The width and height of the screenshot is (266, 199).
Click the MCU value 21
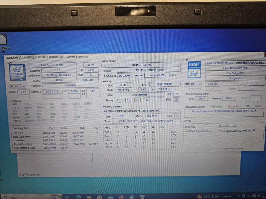(91, 75)
